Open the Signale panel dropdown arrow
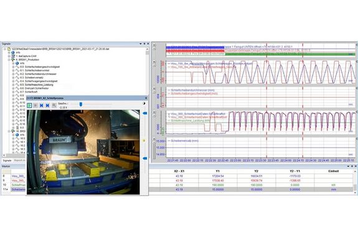Image resolution: width=358 pixels, height=239 pixels. pos(141,44)
